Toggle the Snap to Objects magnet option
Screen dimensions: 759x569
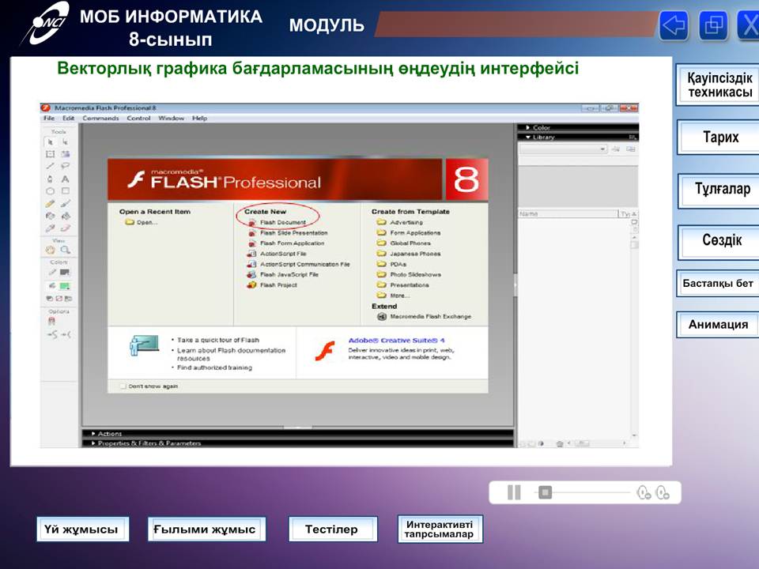click(51, 322)
